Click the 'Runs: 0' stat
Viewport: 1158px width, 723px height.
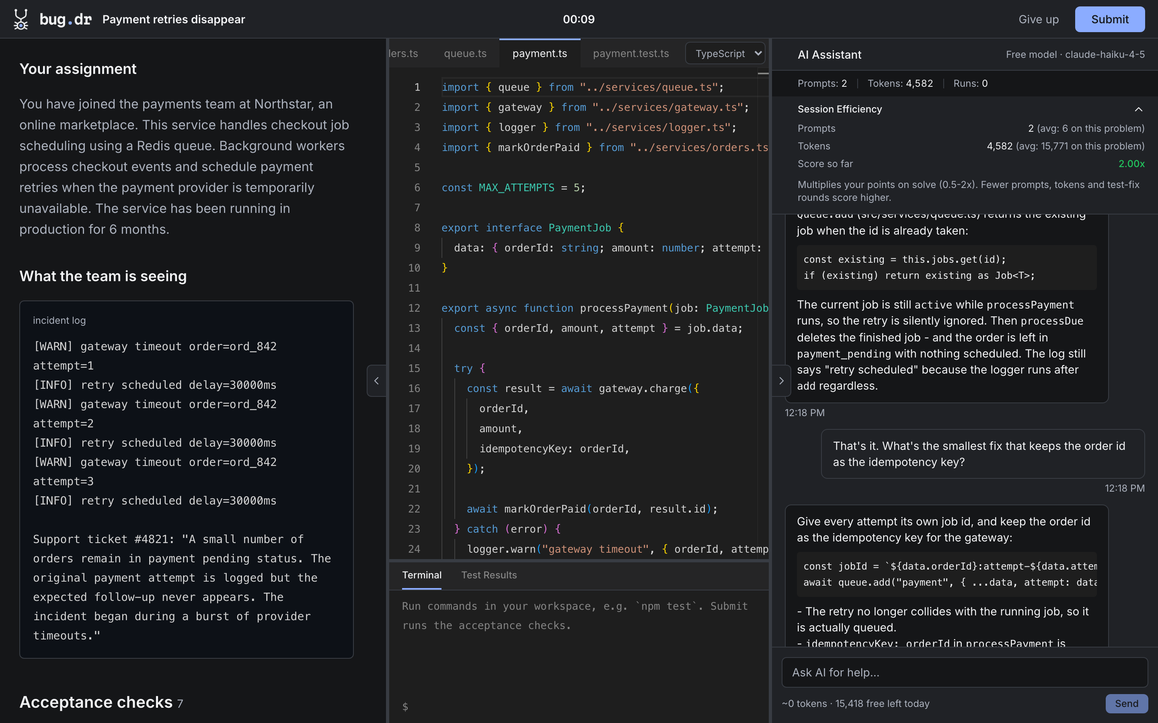[x=970, y=83]
